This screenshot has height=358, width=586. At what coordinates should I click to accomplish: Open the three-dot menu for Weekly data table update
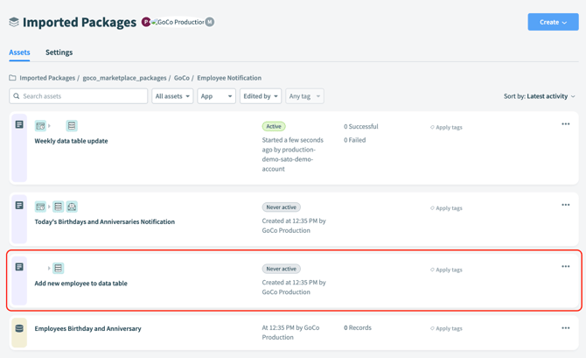click(565, 124)
